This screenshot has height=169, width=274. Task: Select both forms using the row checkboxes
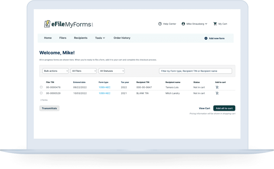41,87
